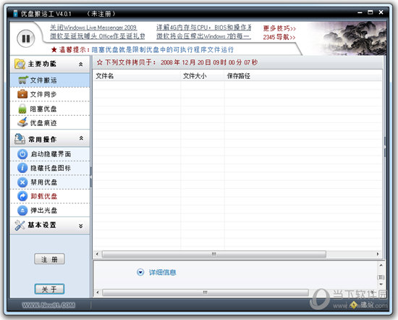Collapse the 主要功能 section chevron

point(81,64)
